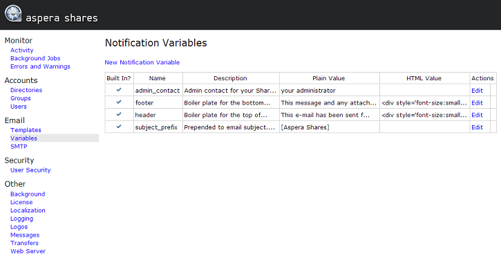Click the built-in checkmark for admin_contact

119,90
